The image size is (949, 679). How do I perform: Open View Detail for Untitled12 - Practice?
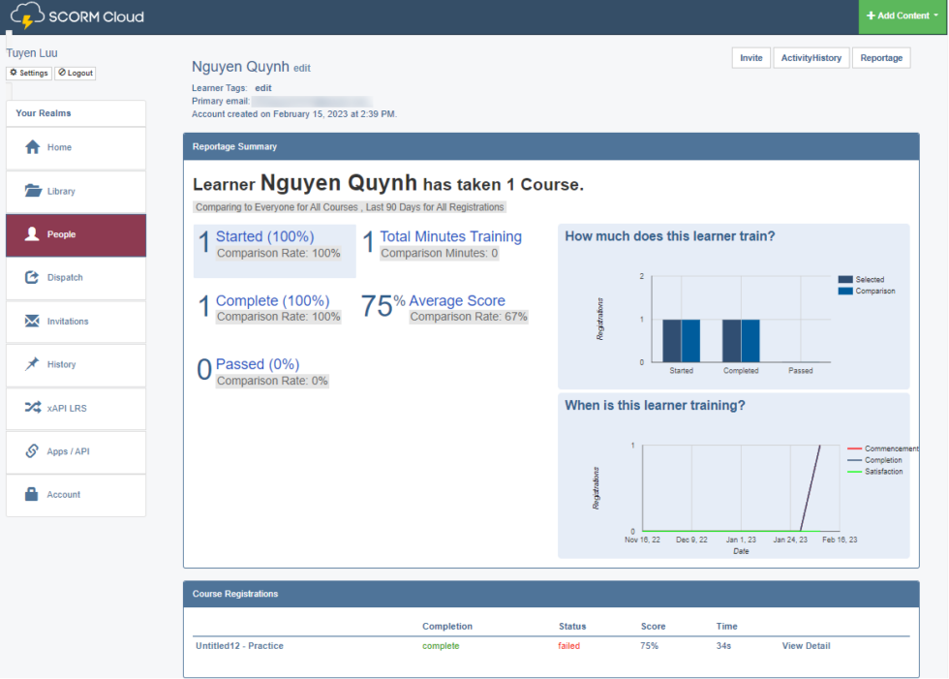(x=806, y=645)
